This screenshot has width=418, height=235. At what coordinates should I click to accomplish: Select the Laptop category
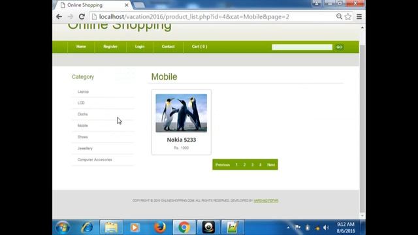pos(83,91)
